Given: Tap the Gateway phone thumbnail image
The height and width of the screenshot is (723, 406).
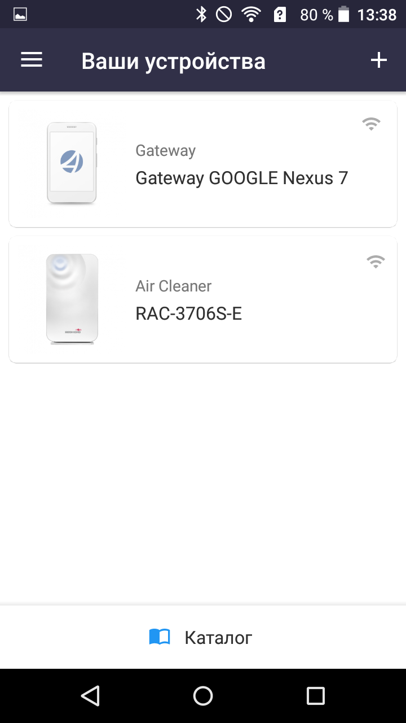Looking at the screenshot, I should tap(72, 163).
